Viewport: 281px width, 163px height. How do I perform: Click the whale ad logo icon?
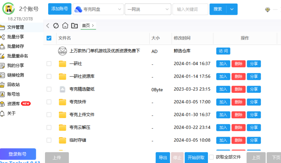(63, 51)
